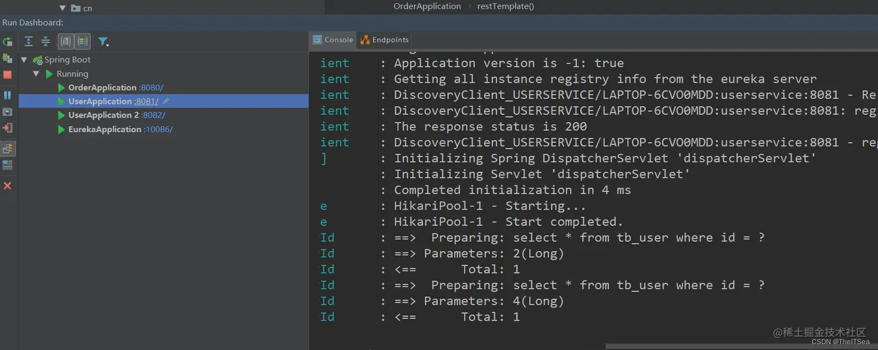Click the Spring Boot leaf icon
878x350 pixels.
pyautogui.click(x=38, y=60)
